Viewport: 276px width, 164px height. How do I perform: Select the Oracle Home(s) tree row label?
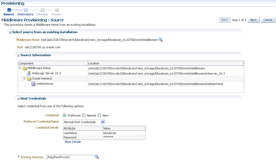click(42, 78)
